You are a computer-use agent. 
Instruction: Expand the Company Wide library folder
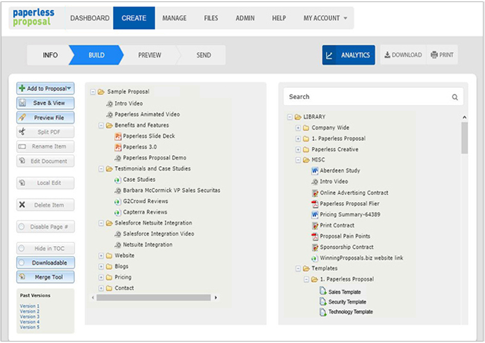coord(298,128)
